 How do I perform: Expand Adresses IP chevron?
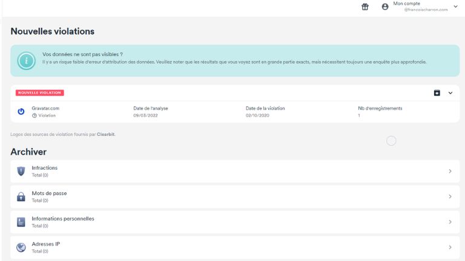pyautogui.click(x=450, y=247)
